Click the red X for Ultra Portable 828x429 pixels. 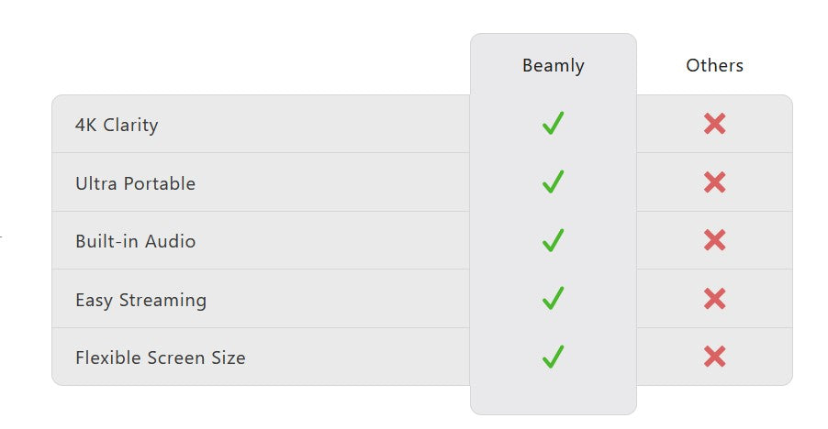(x=714, y=182)
